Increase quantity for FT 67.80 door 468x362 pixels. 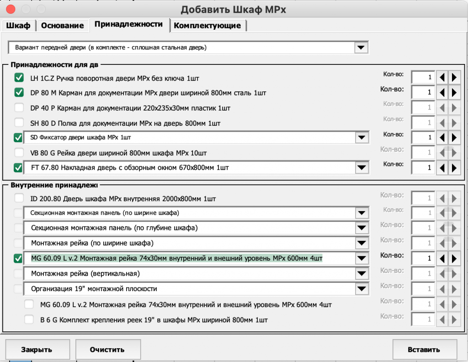click(x=453, y=168)
